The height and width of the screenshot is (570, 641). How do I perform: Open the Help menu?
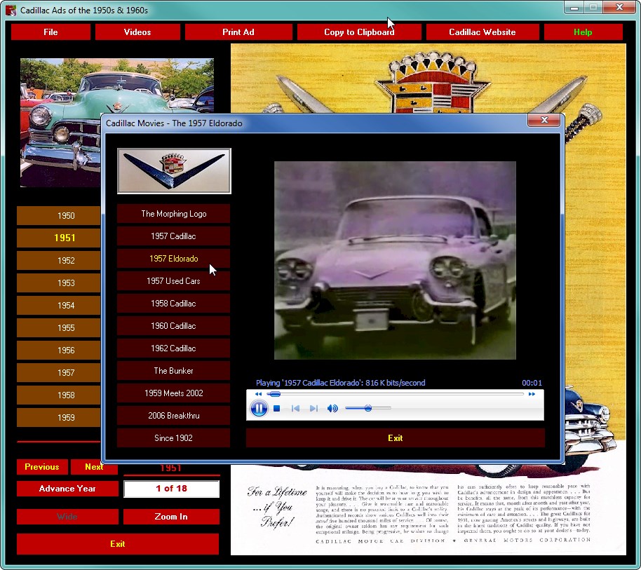pos(583,32)
